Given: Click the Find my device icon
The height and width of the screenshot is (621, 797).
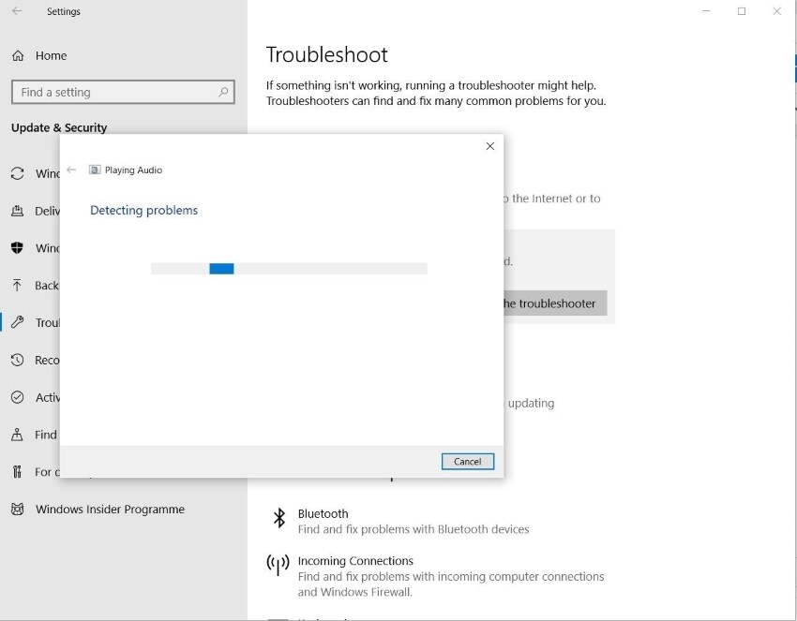Looking at the screenshot, I should 17,435.
